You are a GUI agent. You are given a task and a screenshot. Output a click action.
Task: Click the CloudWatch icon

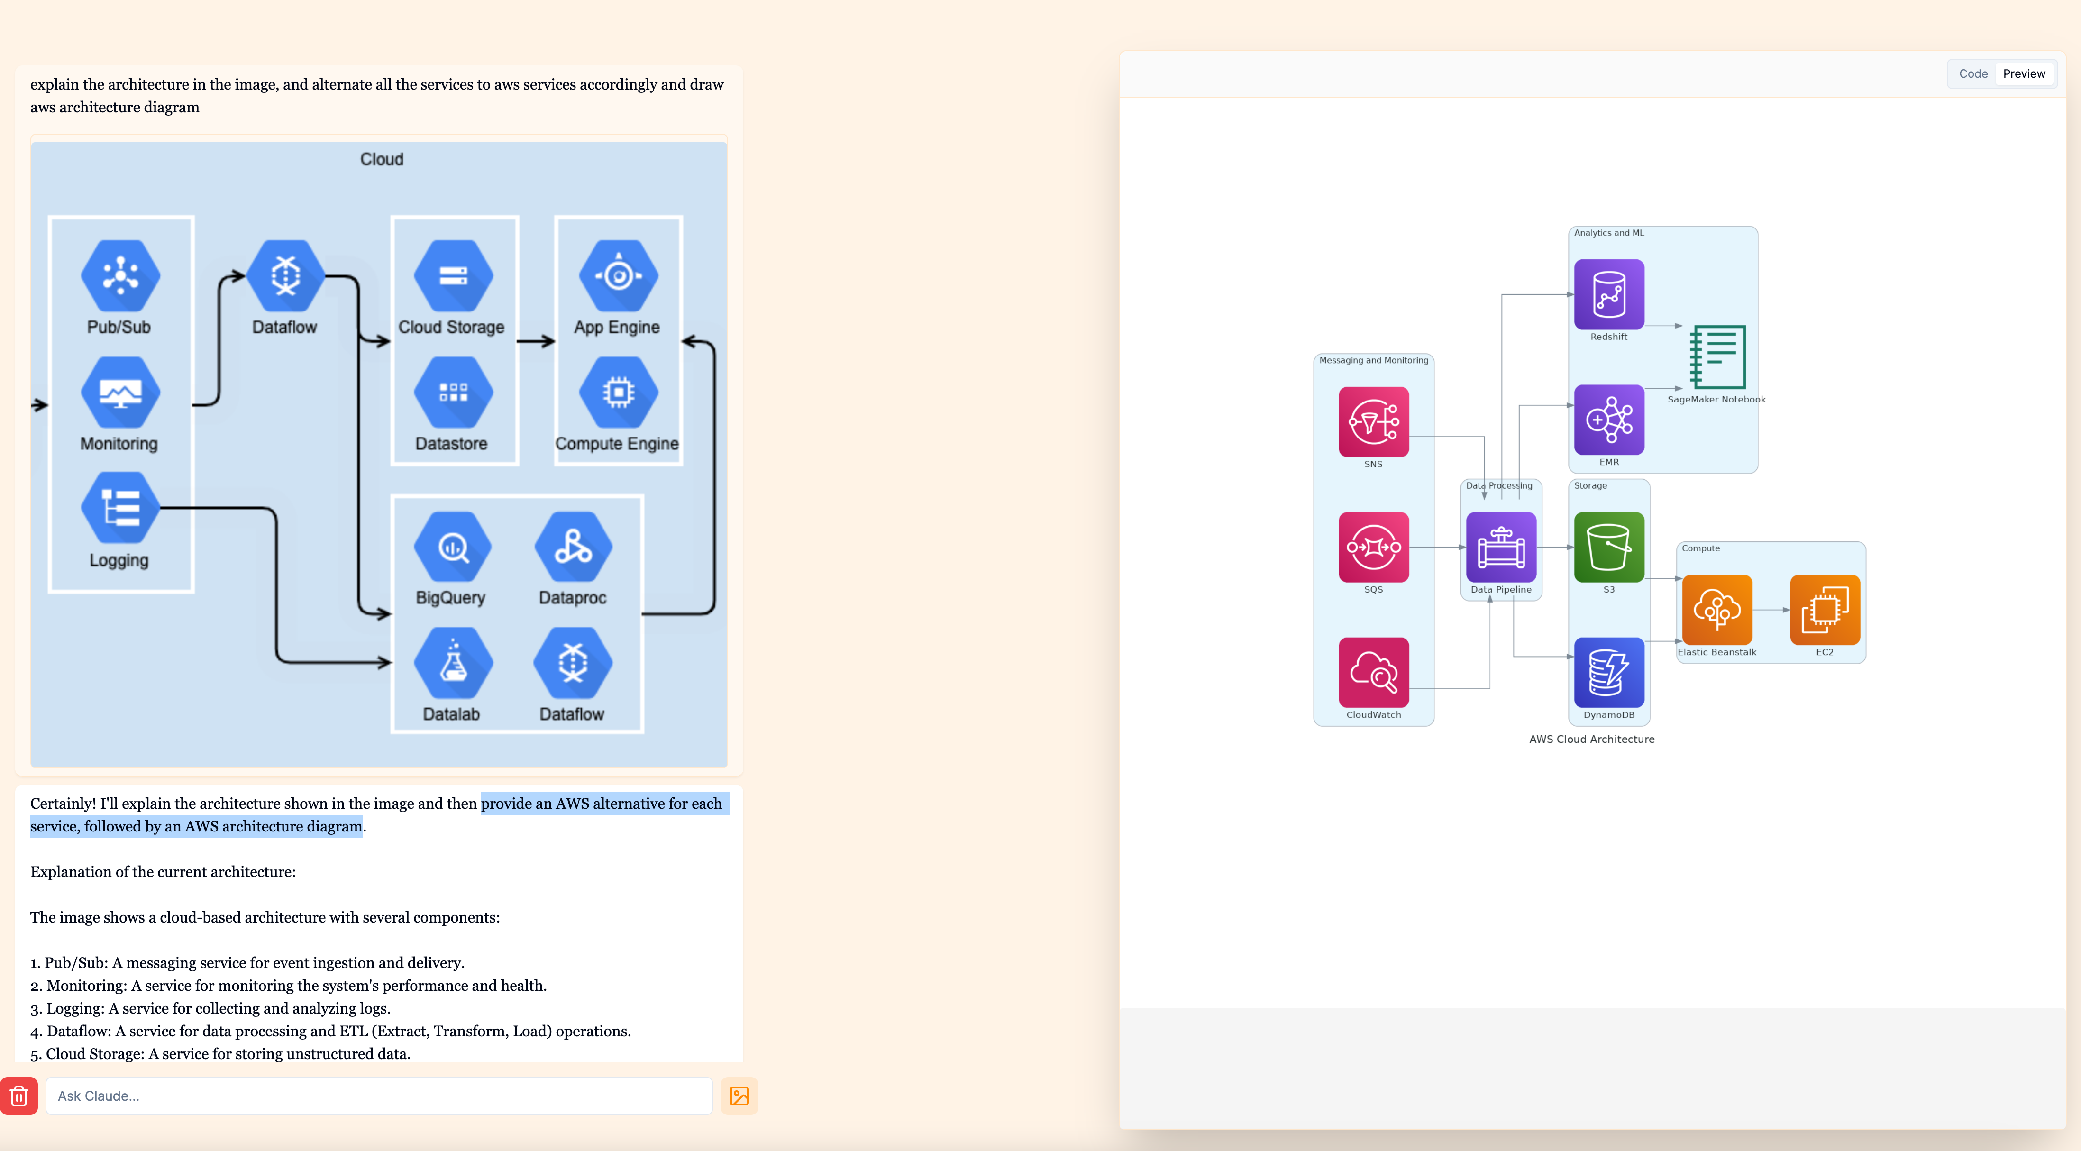[1372, 672]
